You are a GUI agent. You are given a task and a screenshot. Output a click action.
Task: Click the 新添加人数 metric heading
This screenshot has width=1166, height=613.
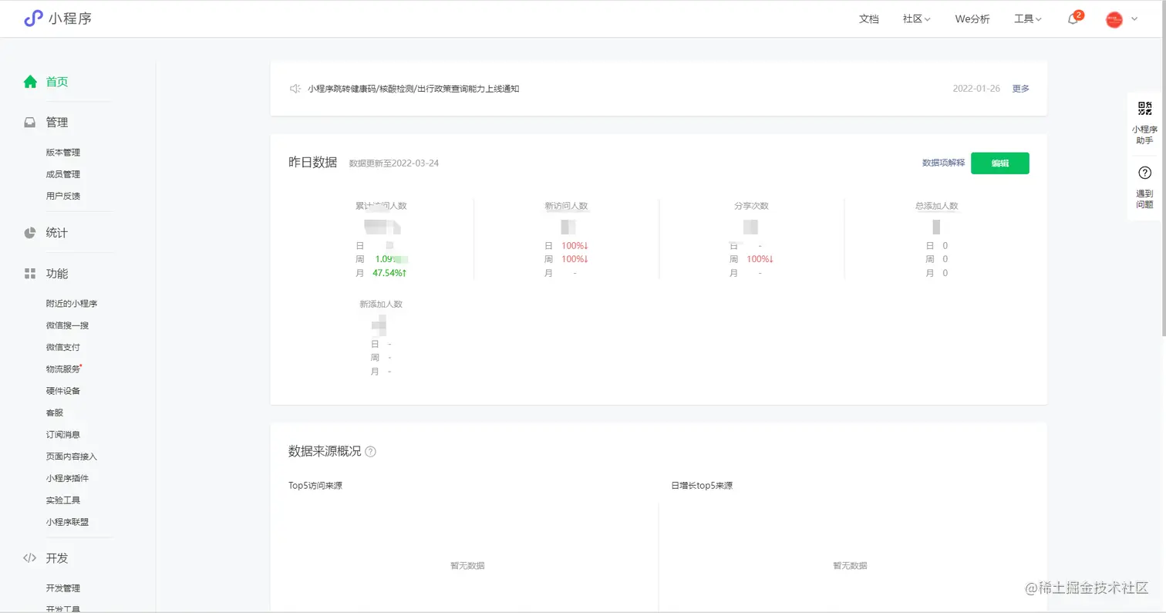[x=381, y=305]
